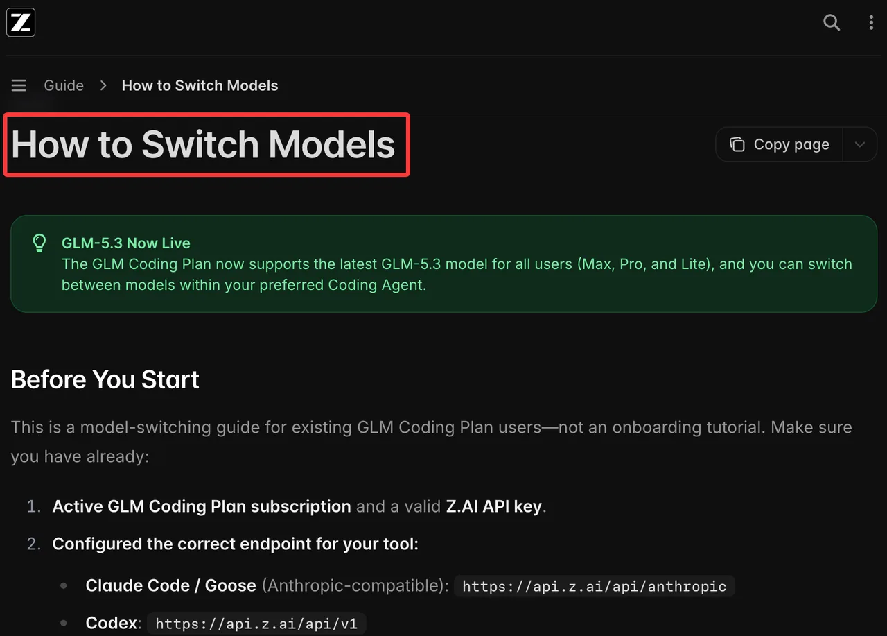Click the Copy page button
The image size is (887, 636).
[x=780, y=144]
